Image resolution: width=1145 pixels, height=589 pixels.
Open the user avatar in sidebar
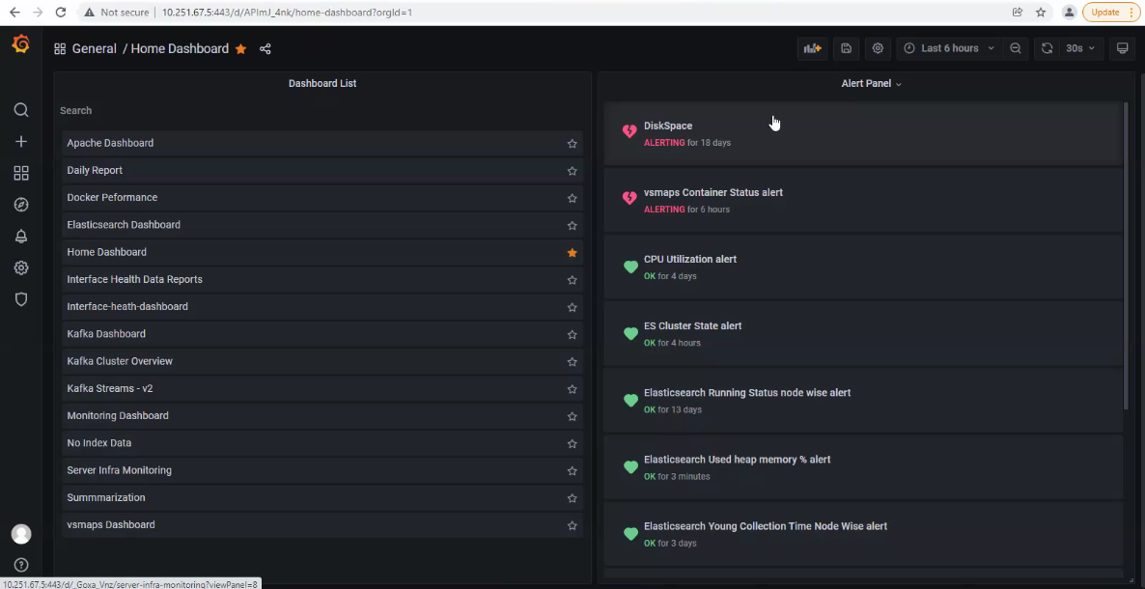click(x=21, y=534)
